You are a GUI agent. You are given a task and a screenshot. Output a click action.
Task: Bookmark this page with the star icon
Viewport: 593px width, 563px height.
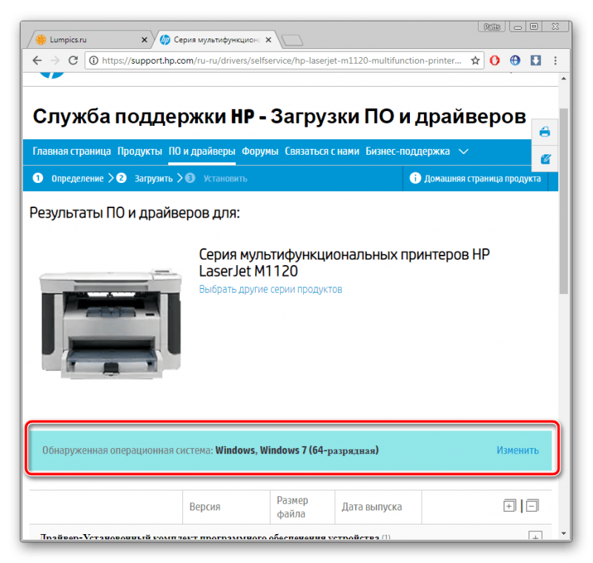pyautogui.click(x=475, y=61)
